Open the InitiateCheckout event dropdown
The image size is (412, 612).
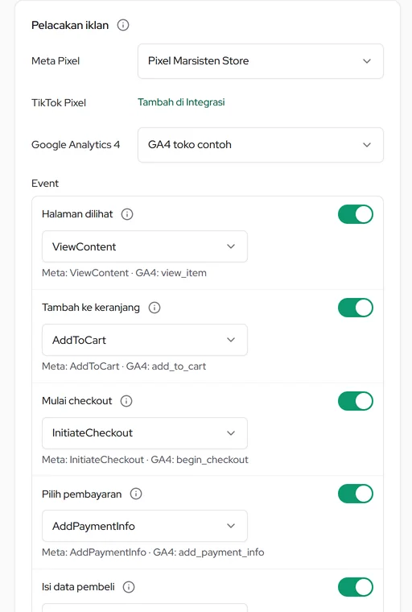click(145, 433)
